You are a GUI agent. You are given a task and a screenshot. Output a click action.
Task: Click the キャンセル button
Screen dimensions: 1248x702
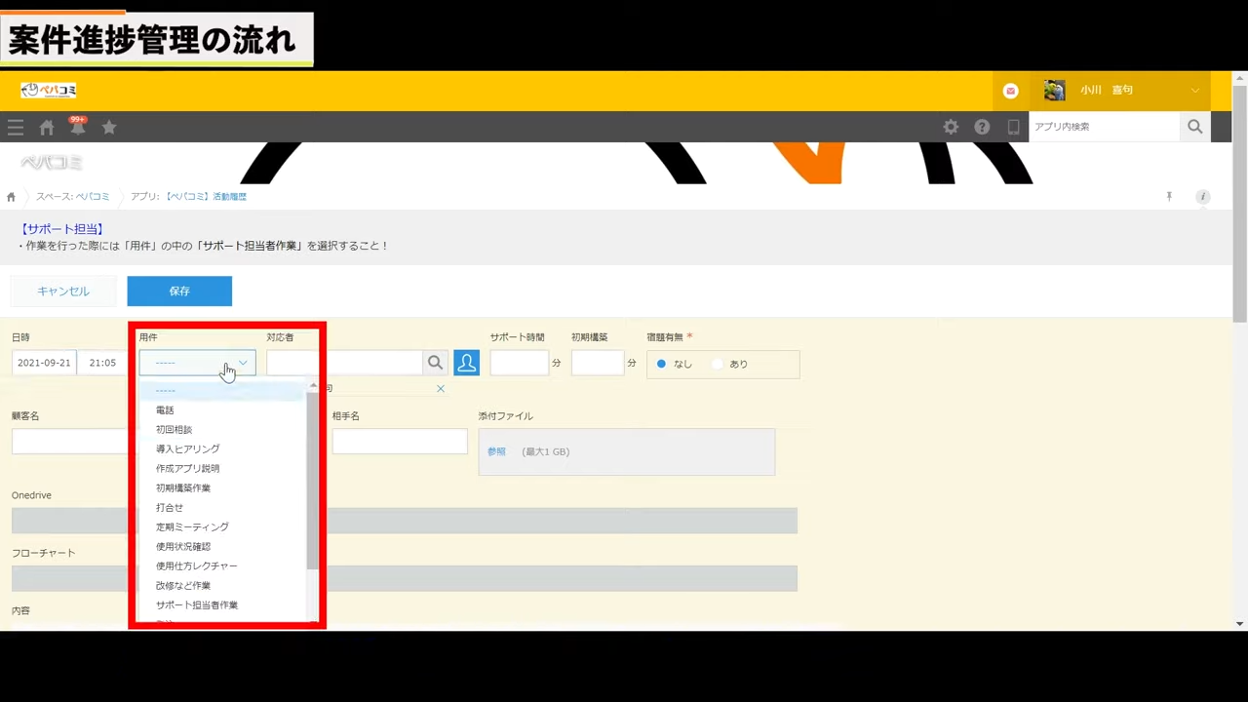pyautogui.click(x=63, y=291)
